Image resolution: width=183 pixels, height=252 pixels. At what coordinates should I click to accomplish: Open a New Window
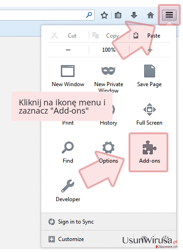point(68,76)
